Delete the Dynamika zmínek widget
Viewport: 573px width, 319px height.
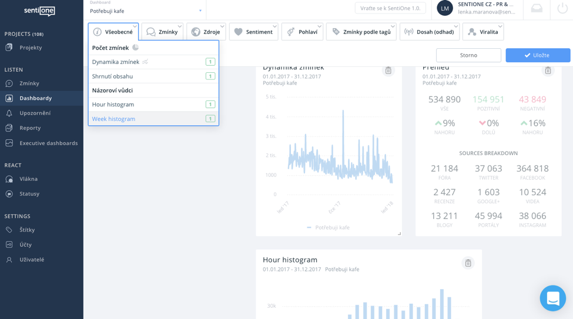coord(388,70)
